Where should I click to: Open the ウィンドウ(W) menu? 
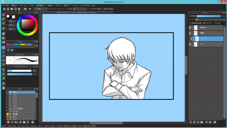pyautogui.click(x=85, y=6)
